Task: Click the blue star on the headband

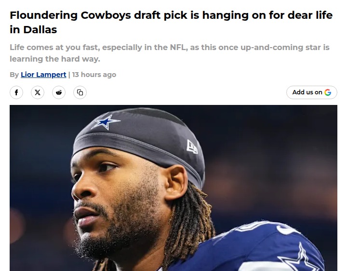Action: click(106, 122)
